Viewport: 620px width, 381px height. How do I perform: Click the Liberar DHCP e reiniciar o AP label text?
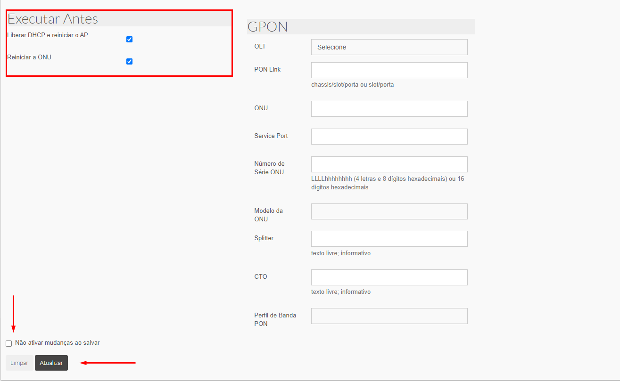click(x=48, y=35)
